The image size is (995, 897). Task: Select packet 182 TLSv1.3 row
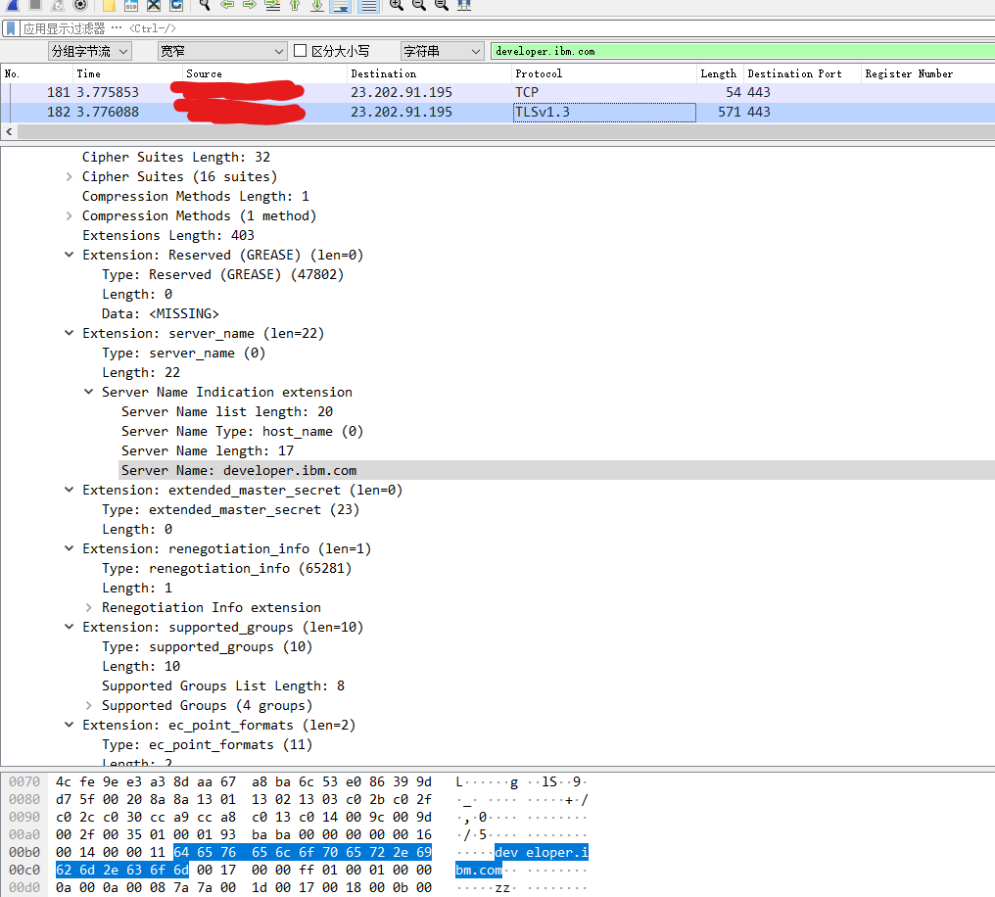pos(497,113)
